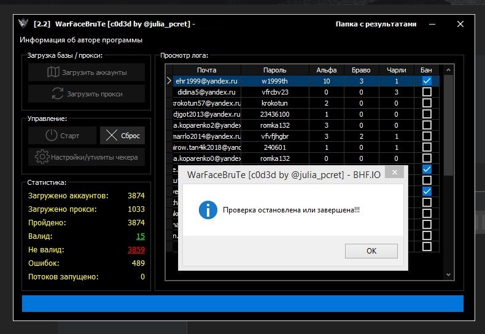Click the Браво cell showing 2
Screen dimensions: 485x334
pyautogui.click(x=361, y=136)
